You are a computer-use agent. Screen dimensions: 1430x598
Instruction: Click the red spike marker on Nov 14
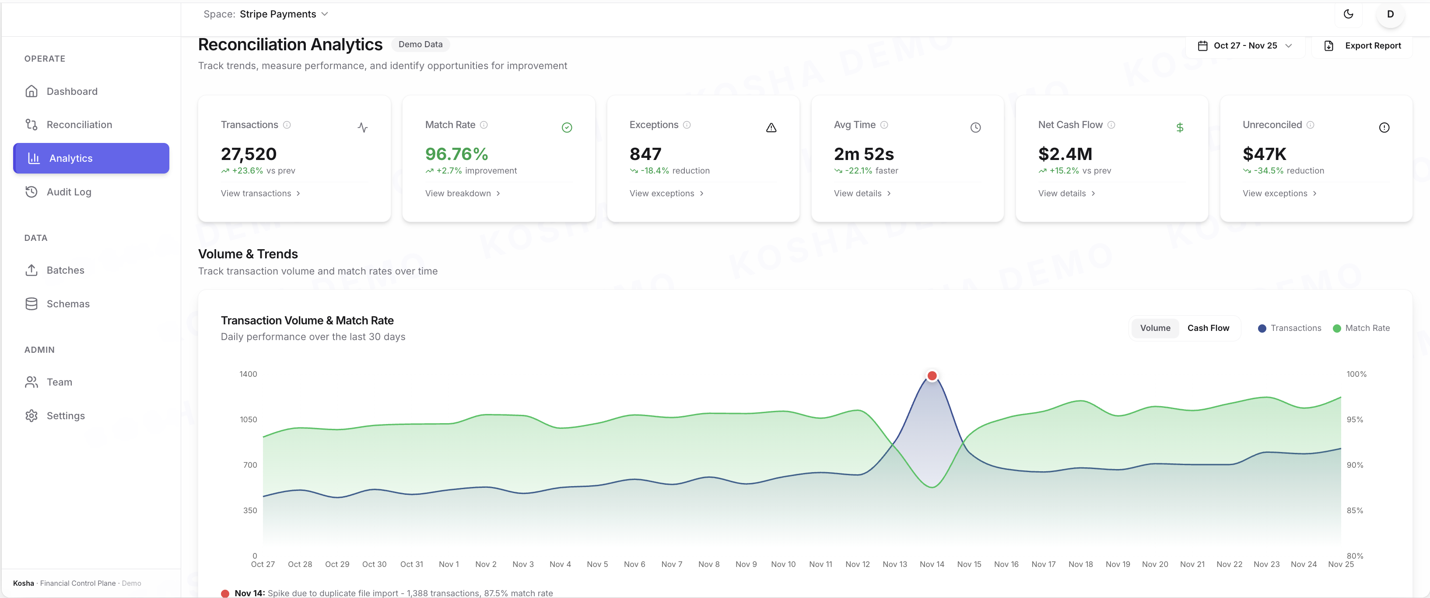click(x=932, y=375)
